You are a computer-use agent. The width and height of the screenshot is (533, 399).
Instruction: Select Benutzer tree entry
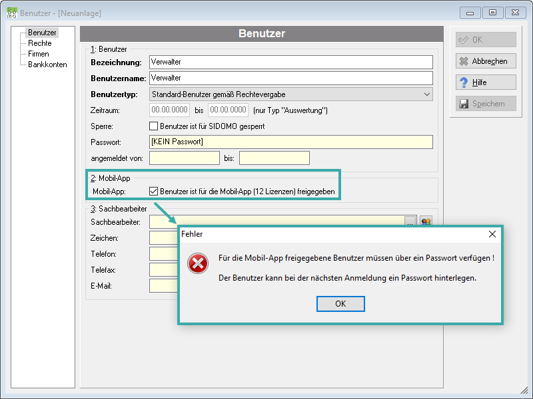click(x=42, y=33)
